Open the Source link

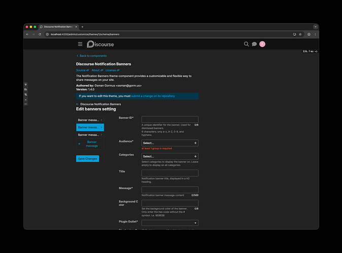pos(82,70)
